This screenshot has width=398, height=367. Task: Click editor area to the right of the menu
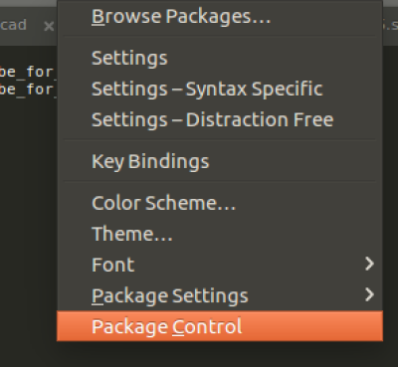[x=390, y=199]
